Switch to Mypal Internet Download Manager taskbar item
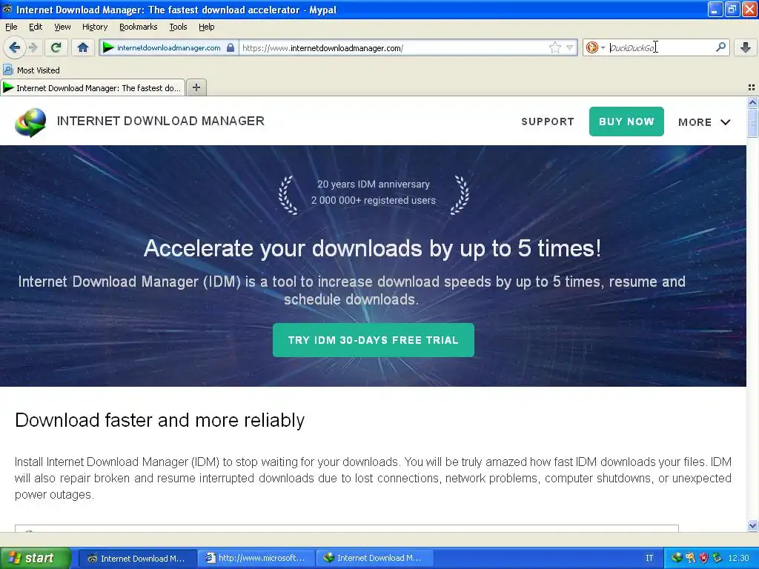The height and width of the screenshot is (569, 759). pyautogui.click(x=137, y=559)
